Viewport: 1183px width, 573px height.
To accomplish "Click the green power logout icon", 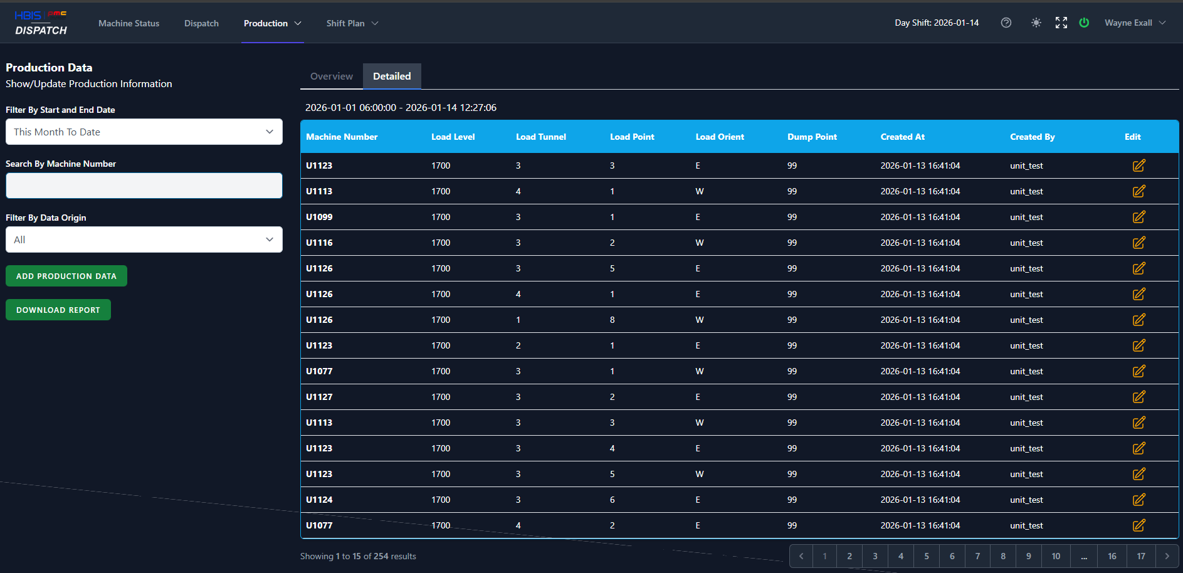I will [x=1084, y=23].
